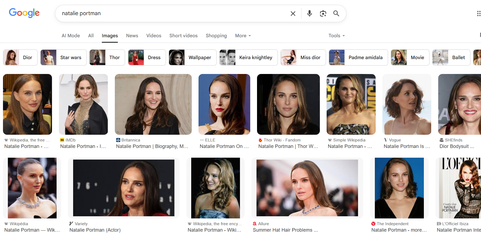
Task: Open the 'Natalie Portman — Wik...' title link
Action: click(x=32, y=230)
